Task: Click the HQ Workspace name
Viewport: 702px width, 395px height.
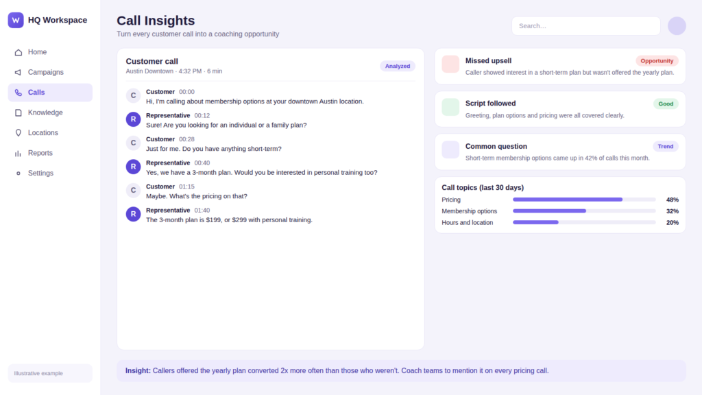Action: tap(58, 20)
